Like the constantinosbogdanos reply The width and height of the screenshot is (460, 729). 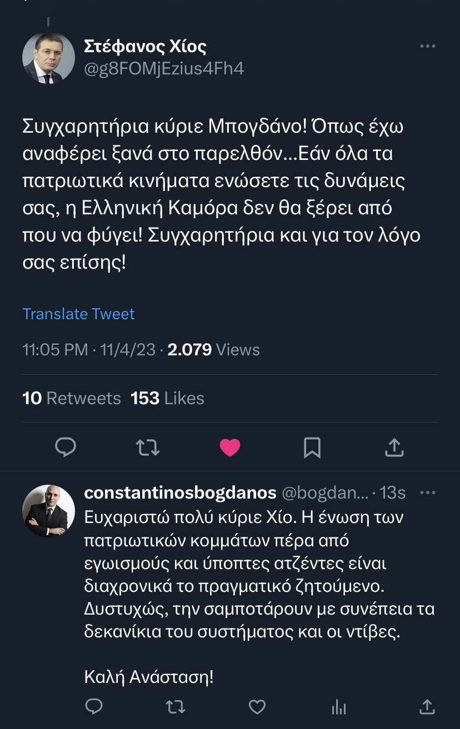pos(257,706)
